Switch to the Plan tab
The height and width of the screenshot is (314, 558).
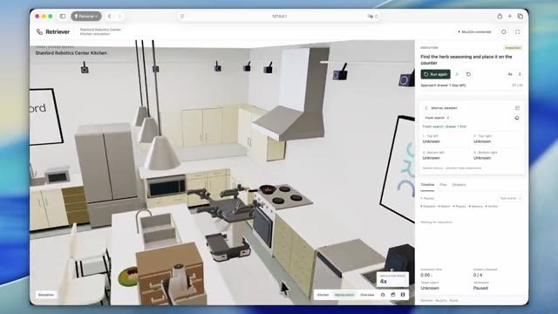point(443,185)
